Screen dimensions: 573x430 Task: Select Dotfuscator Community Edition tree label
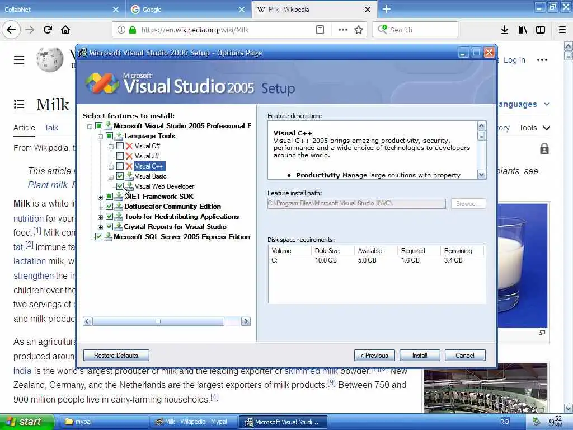point(172,207)
